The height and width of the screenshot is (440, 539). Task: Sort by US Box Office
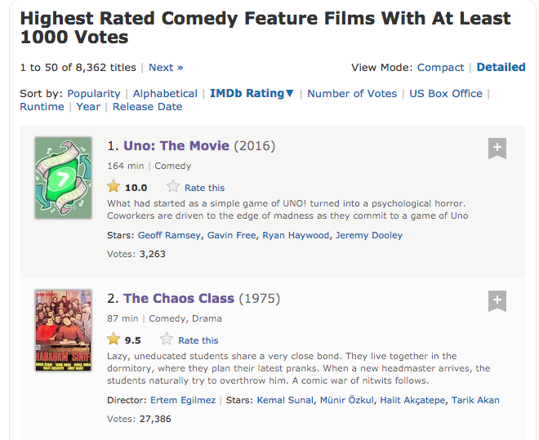click(x=446, y=94)
